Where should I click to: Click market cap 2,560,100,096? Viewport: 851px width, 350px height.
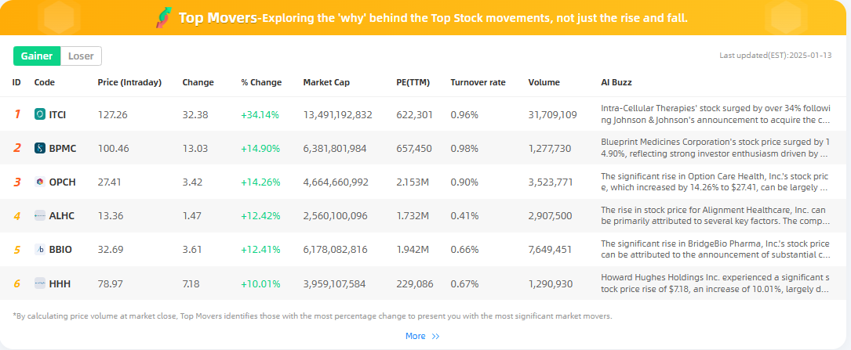pos(336,216)
